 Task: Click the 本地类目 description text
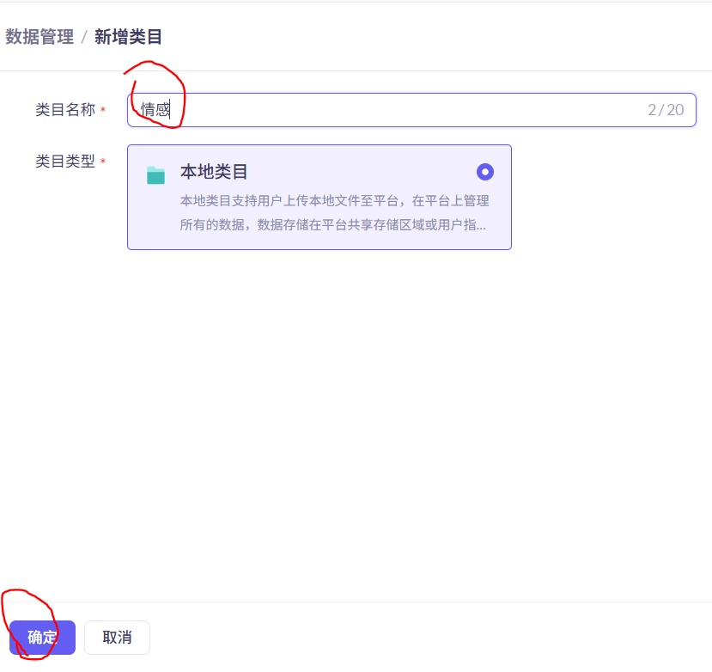pos(334,212)
